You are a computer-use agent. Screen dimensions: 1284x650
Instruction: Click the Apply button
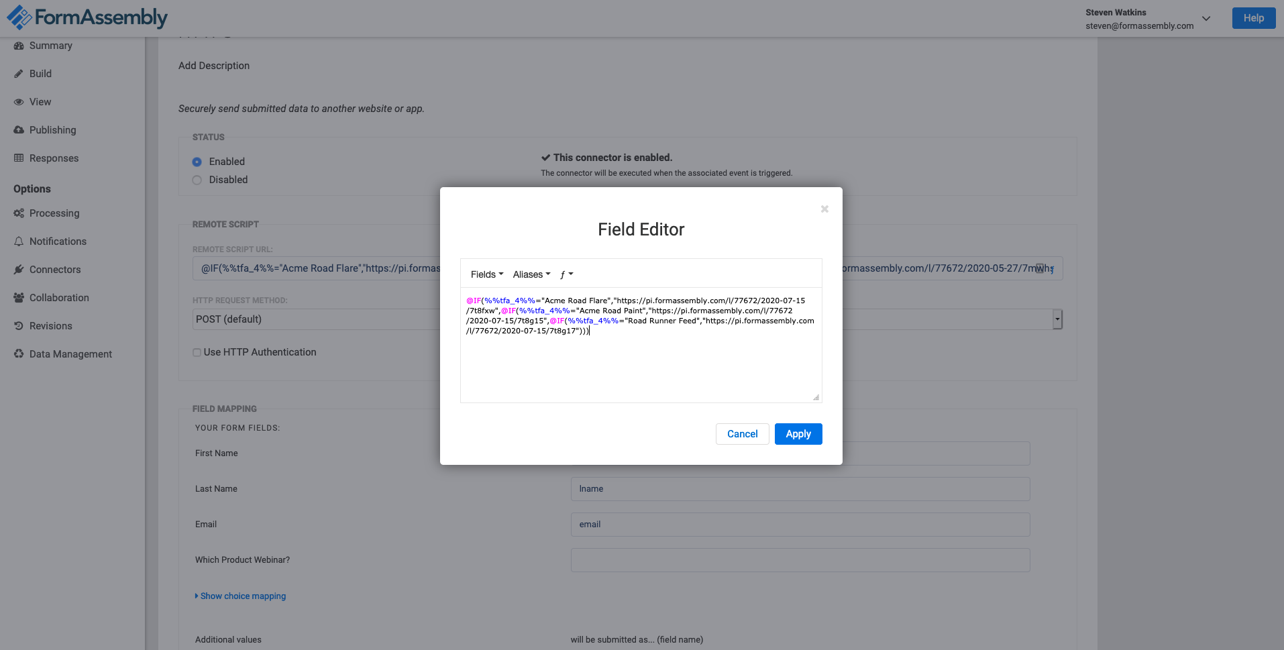click(798, 434)
